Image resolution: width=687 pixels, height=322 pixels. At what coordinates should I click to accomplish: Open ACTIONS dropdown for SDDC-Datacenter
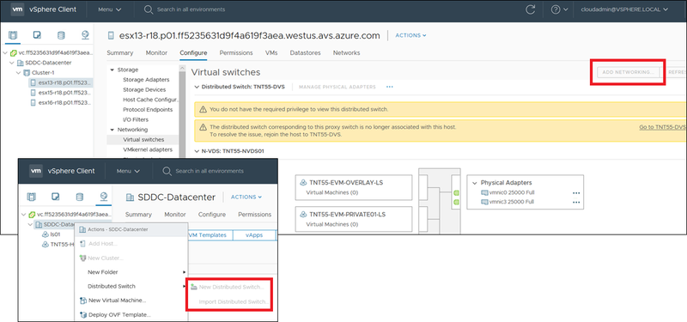coord(246,197)
